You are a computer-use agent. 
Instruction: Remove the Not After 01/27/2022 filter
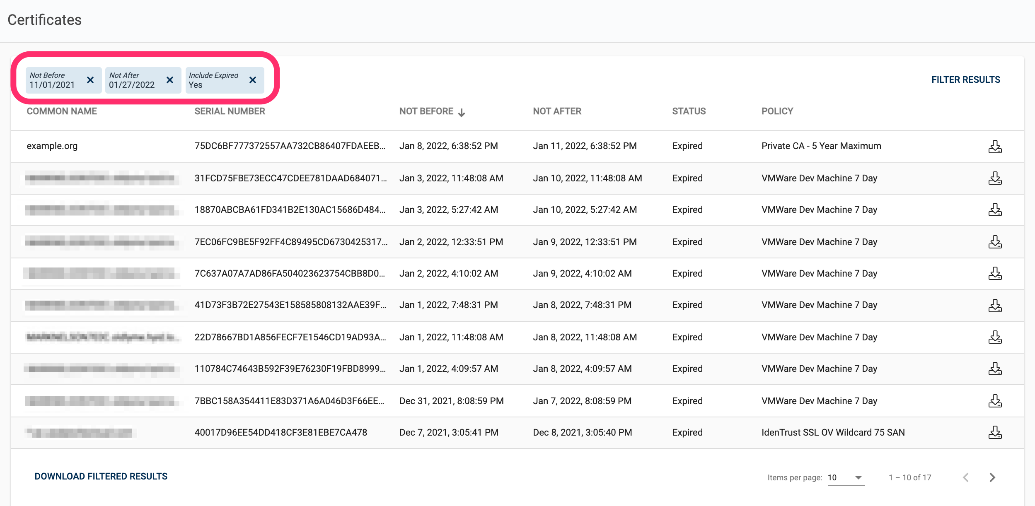[x=170, y=80]
